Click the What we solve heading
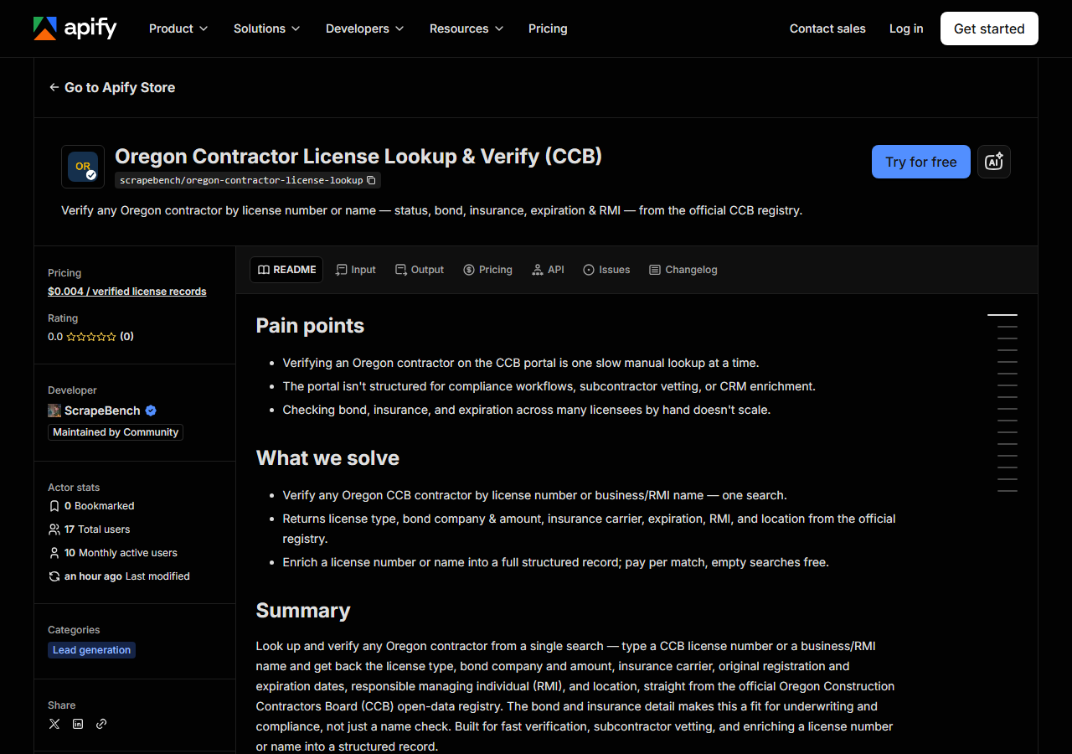1072x754 pixels. (327, 458)
